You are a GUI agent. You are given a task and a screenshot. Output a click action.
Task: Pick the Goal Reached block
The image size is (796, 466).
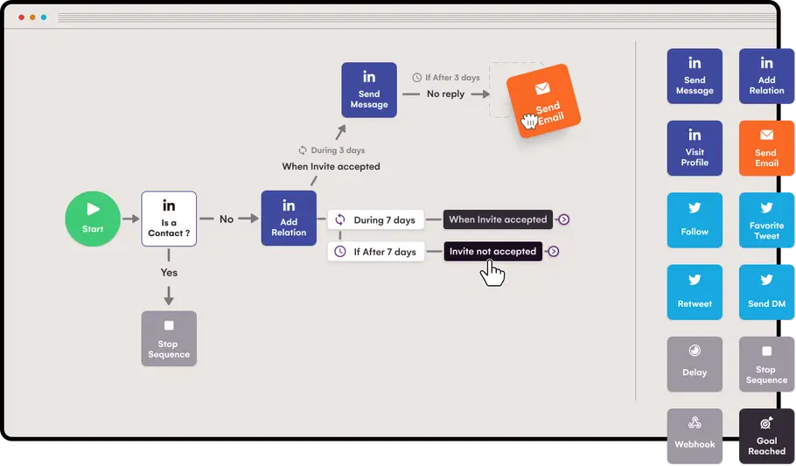point(766,436)
